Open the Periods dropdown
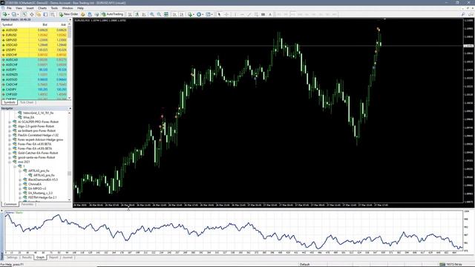The width and height of the screenshot is (475, 267). (x=200, y=14)
